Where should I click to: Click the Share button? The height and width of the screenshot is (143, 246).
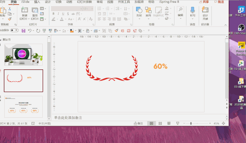pos(204,2)
